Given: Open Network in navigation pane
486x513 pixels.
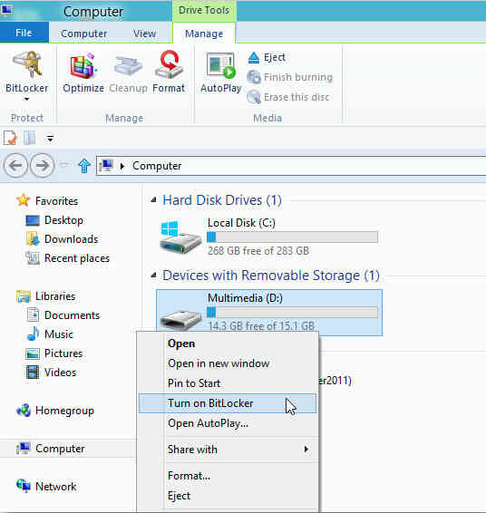Looking at the screenshot, I should pos(46,486).
